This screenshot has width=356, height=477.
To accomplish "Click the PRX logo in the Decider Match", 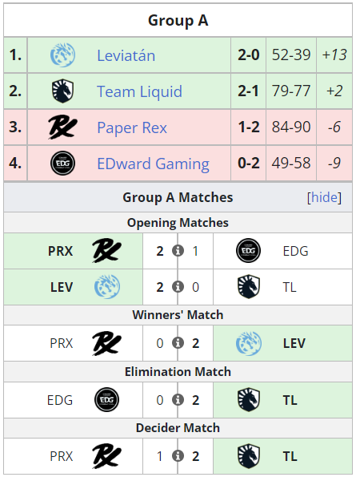I will click(107, 456).
